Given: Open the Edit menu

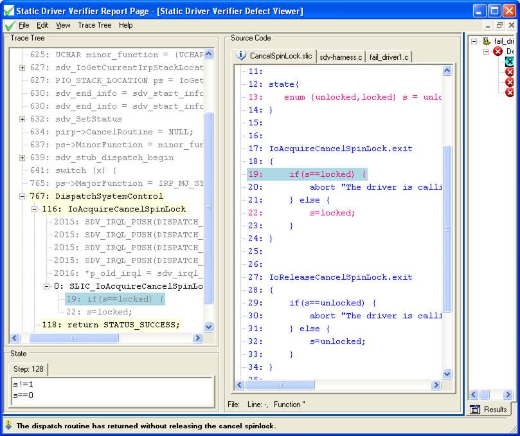Looking at the screenshot, I should pyautogui.click(x=42, y=25).
